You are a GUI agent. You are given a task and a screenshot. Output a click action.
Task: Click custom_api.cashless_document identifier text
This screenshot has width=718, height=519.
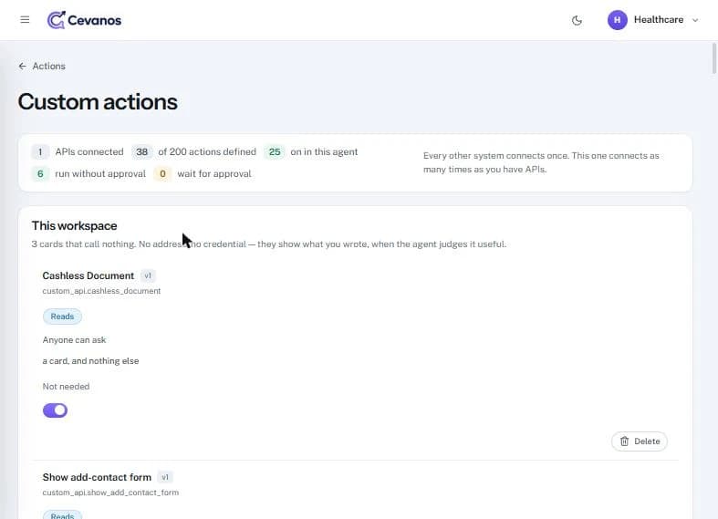coord(101,291)
